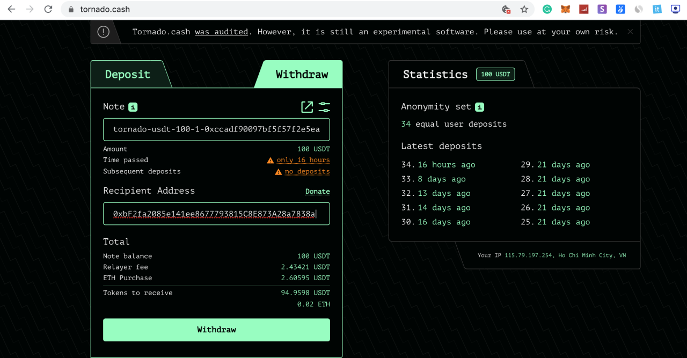Open withdrawal settings sliders icon

point(324,107)
